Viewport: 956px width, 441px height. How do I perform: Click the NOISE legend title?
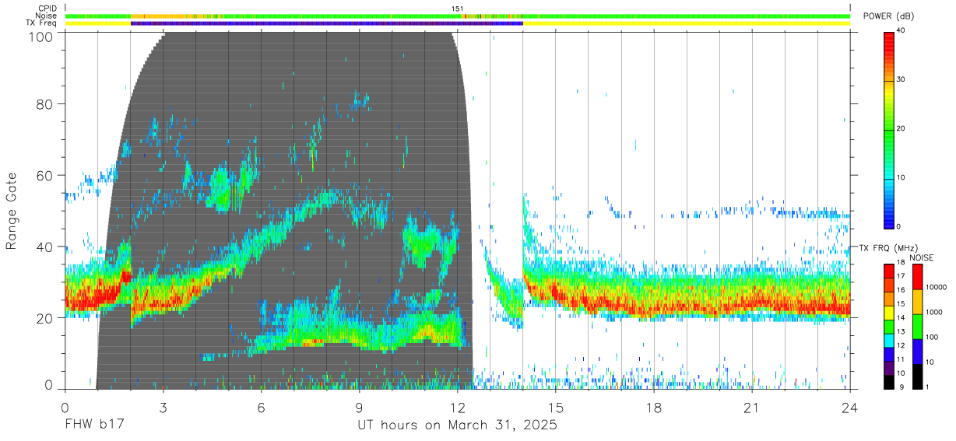tap(923, 257)
